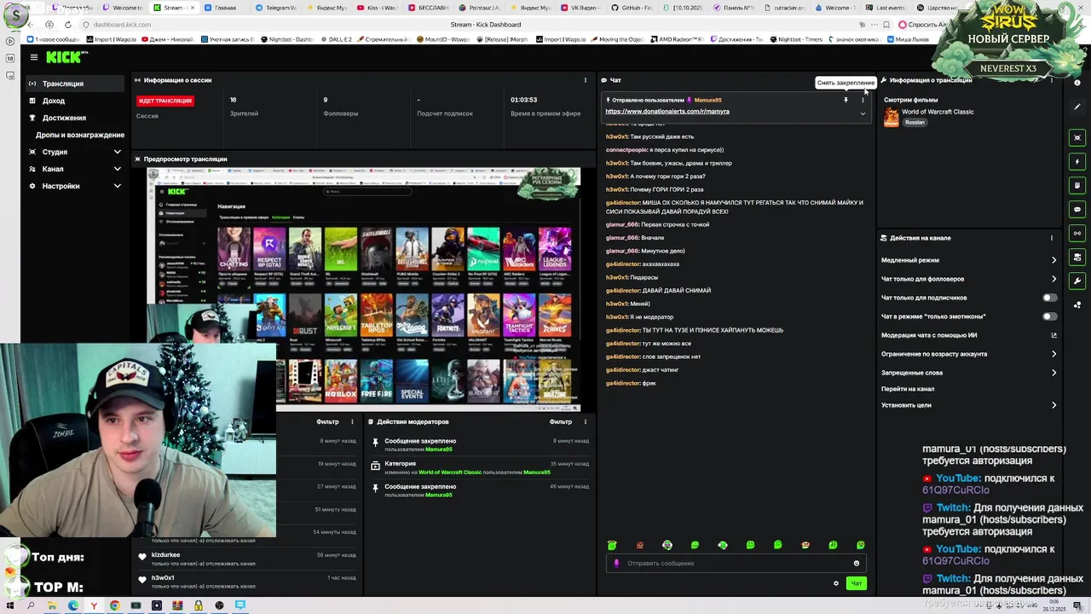1091x614 pixels.
Task: Open the hamburger menu beside Kick logo
Action: [33, 57]
